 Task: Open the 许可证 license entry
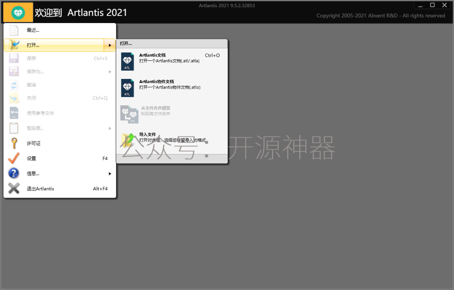[x=60, y=143]
